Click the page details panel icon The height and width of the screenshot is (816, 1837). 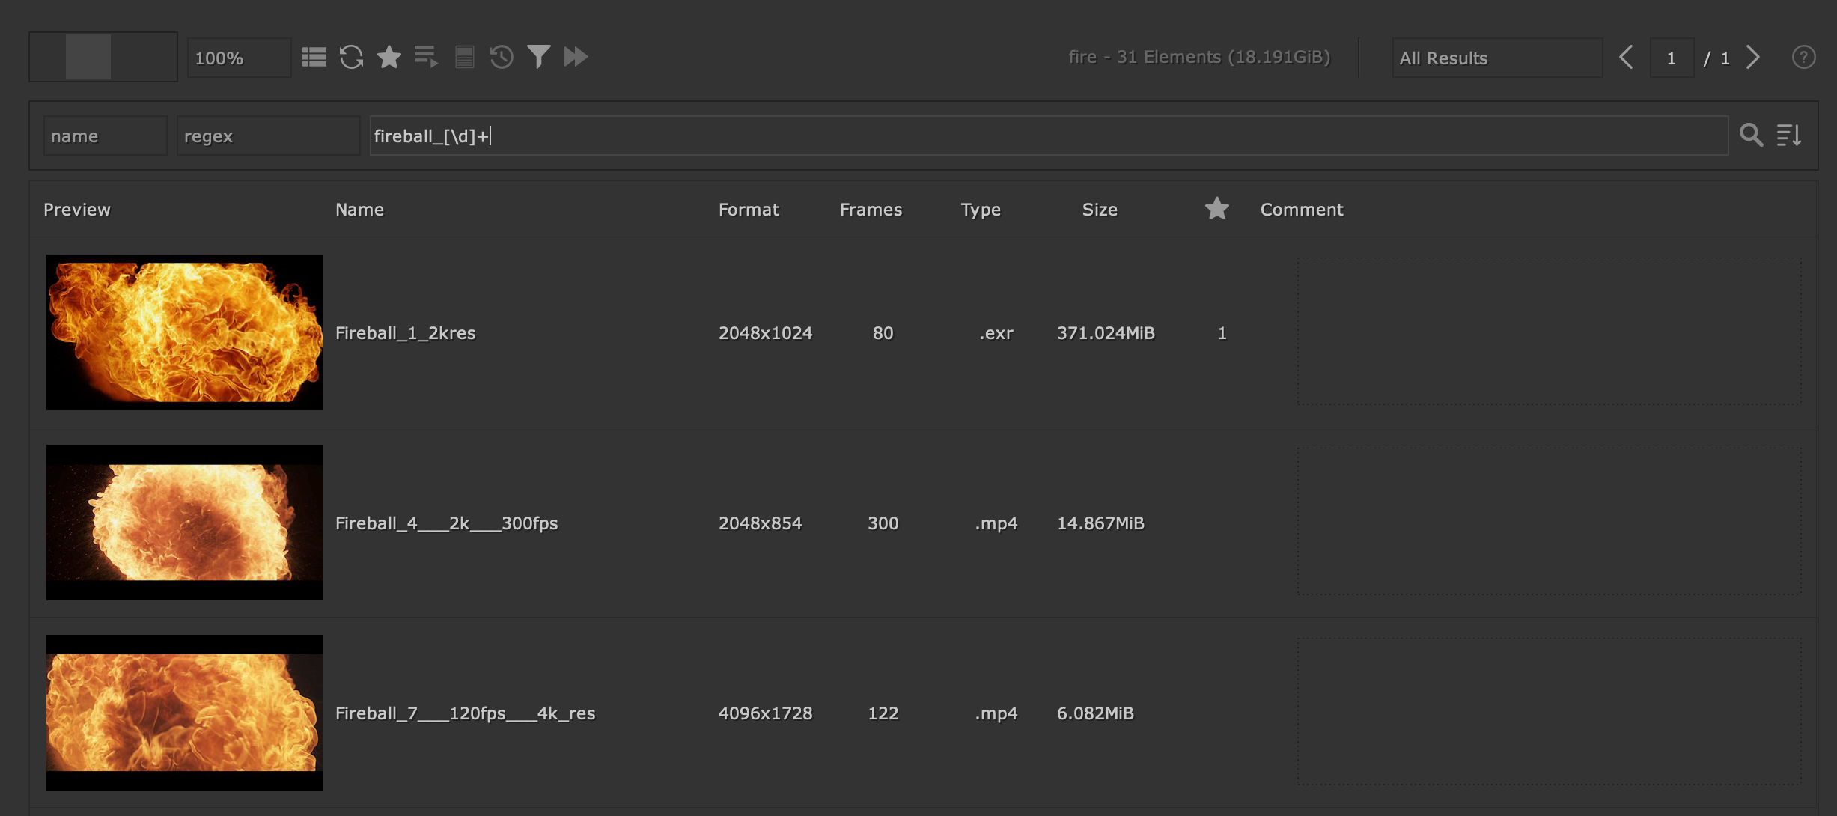point(464,57)
